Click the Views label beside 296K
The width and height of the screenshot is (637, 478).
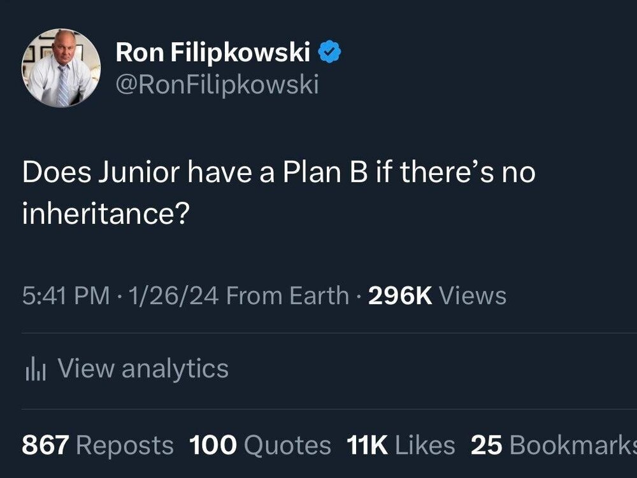473,296
